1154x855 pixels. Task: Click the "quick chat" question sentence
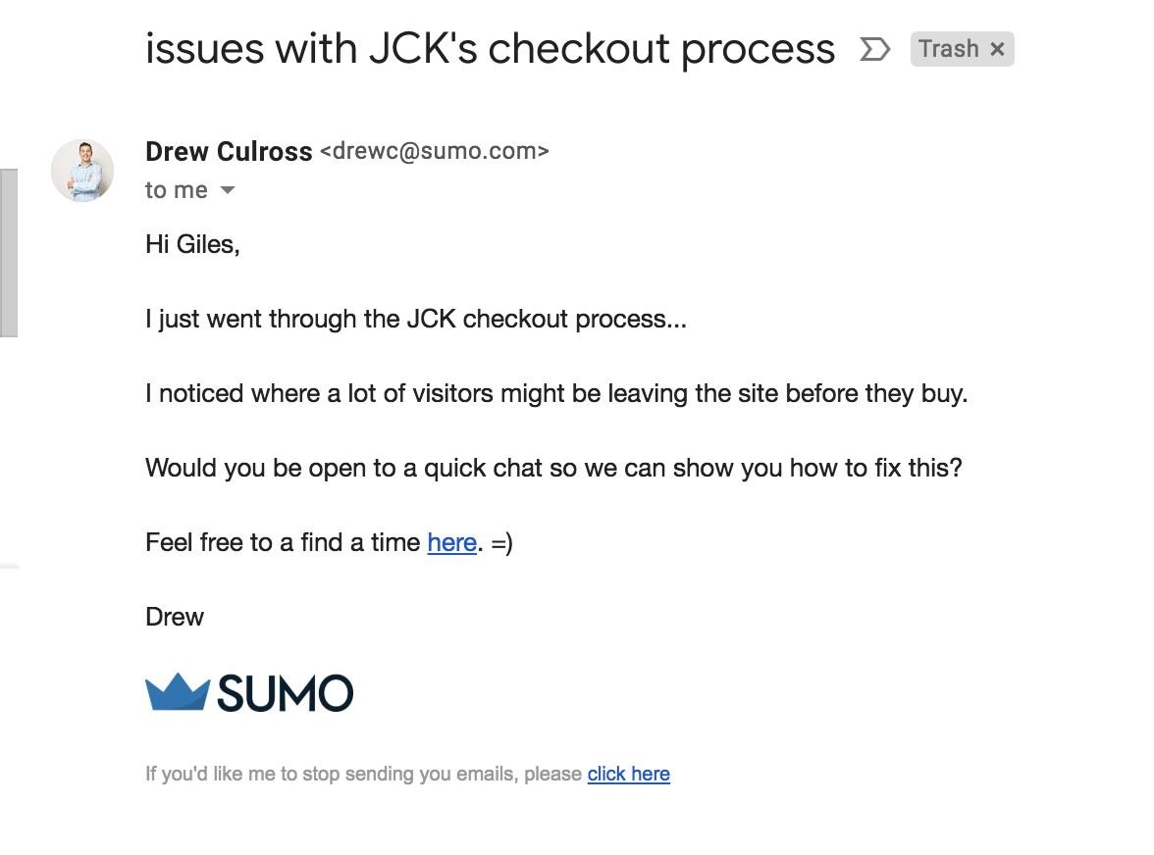coord(553,468)
